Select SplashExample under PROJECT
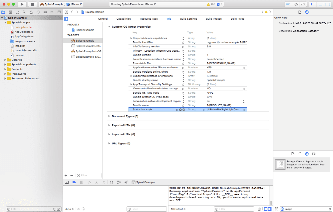The width and height of the screenshot is (333, 212). 83,30
